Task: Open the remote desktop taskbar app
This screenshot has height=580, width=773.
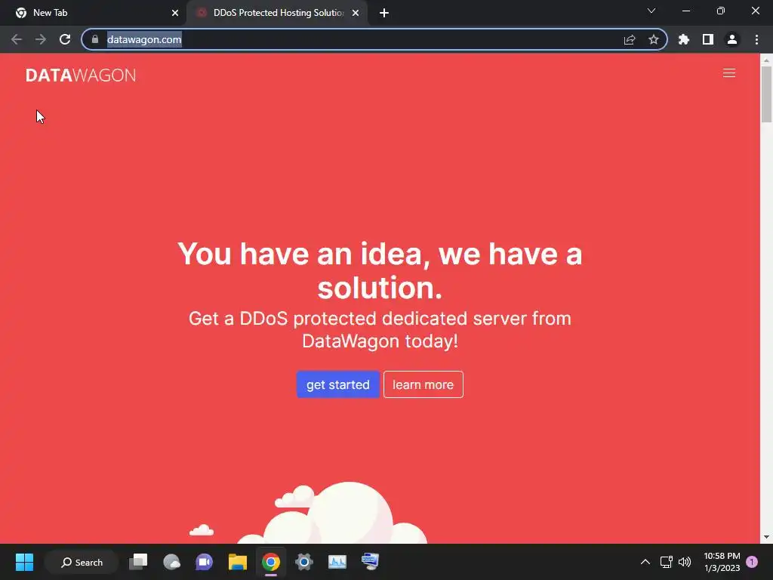Action: tap(370, 562)
